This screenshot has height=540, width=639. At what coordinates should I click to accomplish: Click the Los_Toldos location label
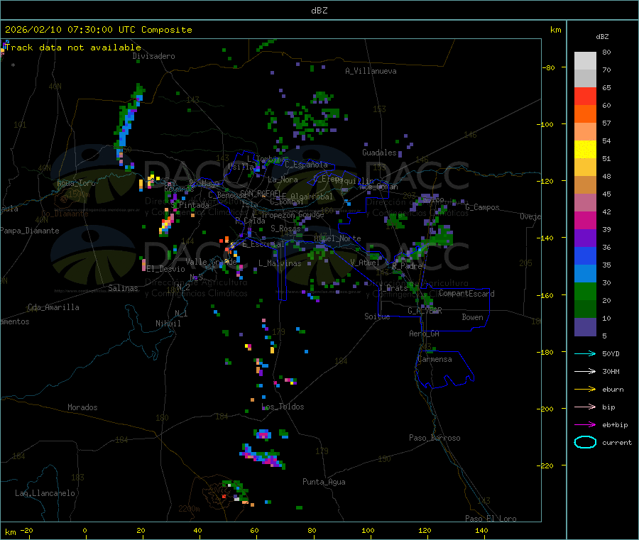click(x=283, y=407)
